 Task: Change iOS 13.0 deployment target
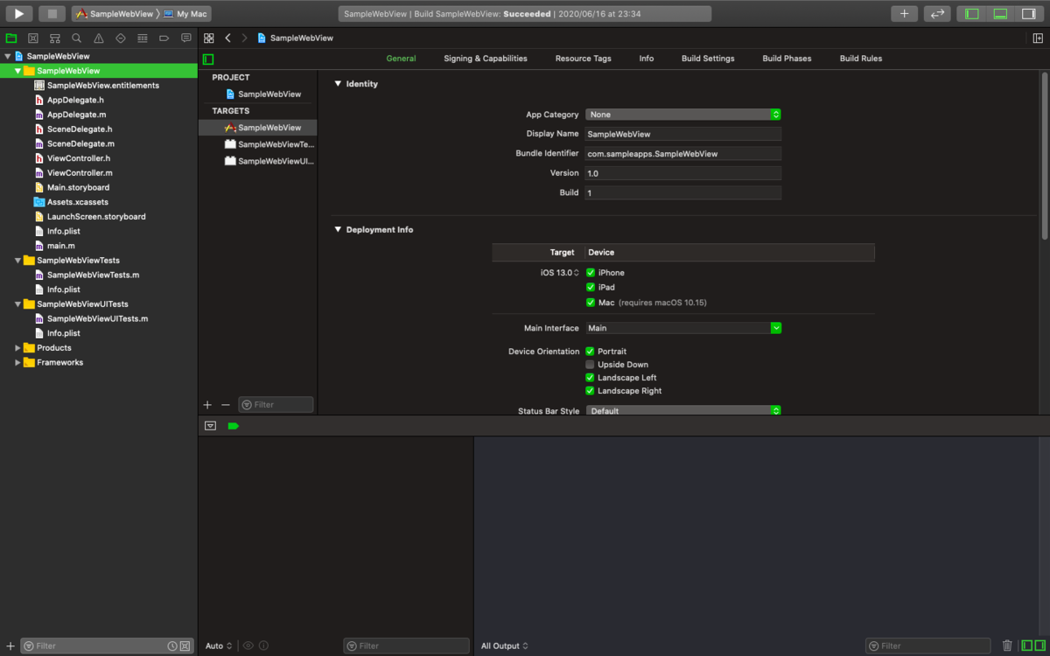(560, 273)
